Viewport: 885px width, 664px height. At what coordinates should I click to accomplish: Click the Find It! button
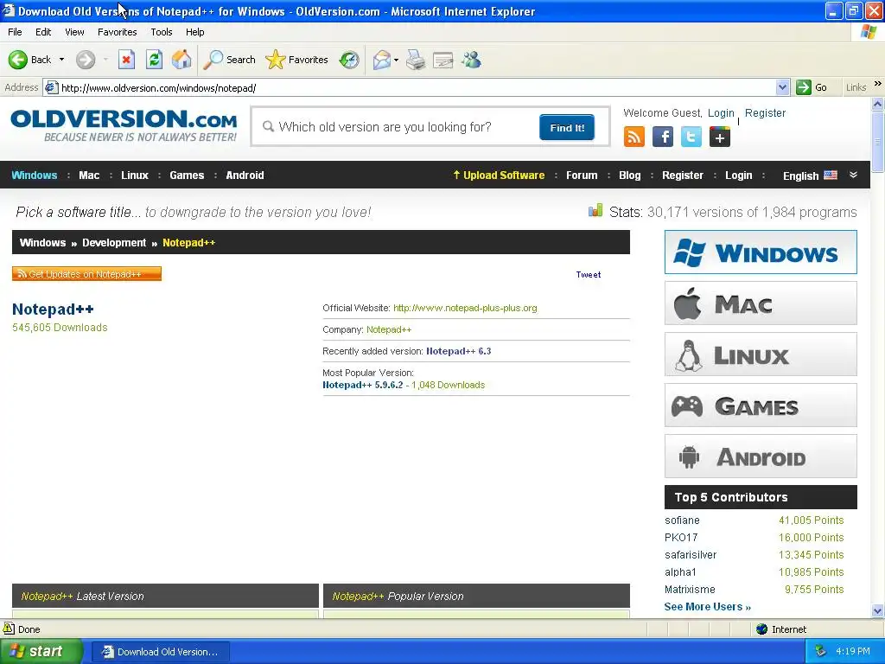[567, 128]
